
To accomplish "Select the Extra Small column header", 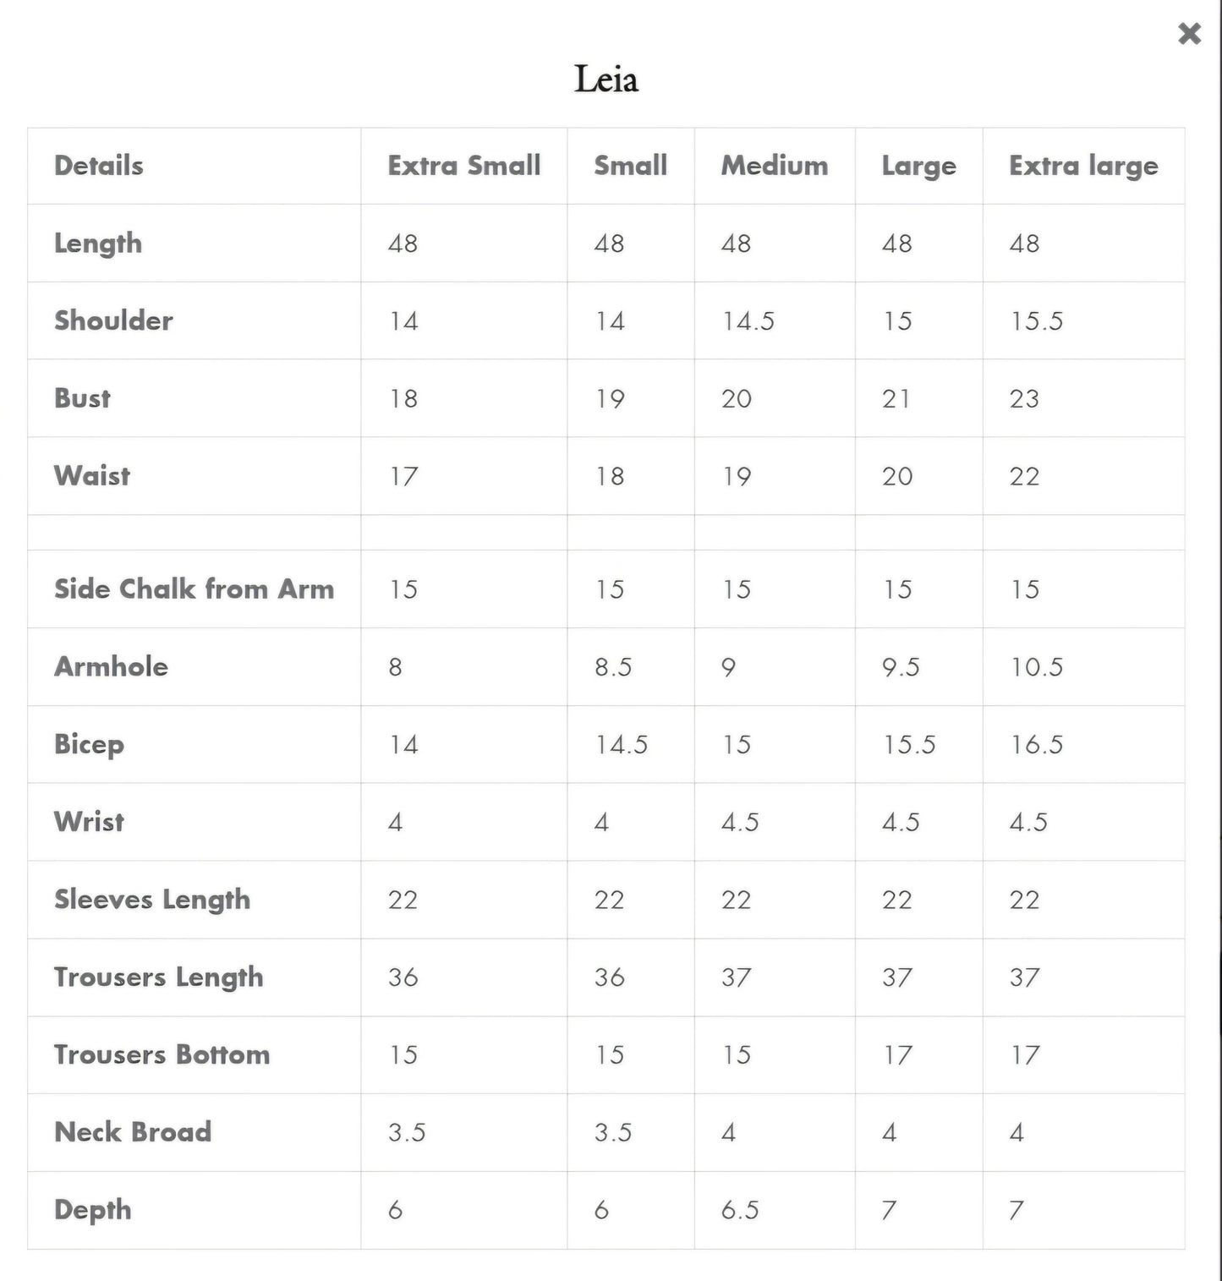I will (464, 166).
